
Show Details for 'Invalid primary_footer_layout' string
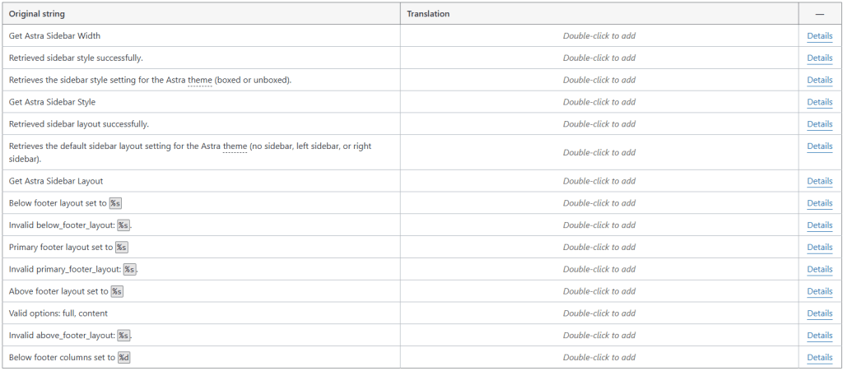819,269
